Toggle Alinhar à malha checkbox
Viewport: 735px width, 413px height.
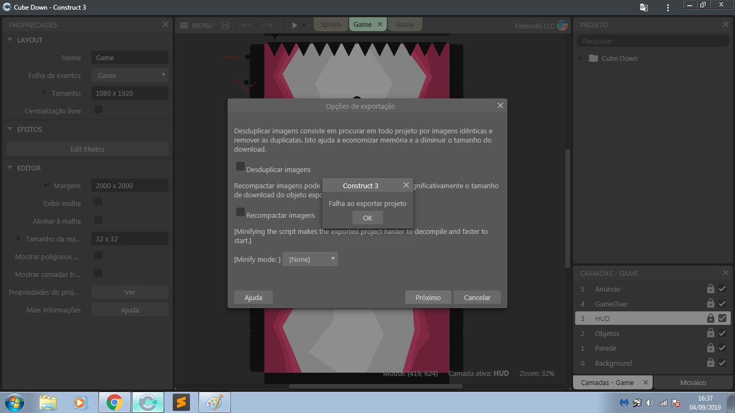tap(98, 220)
